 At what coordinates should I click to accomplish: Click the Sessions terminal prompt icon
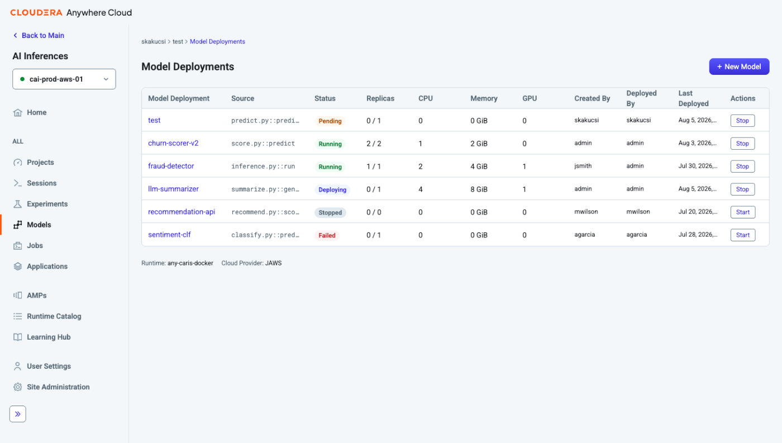coord(17,183)
